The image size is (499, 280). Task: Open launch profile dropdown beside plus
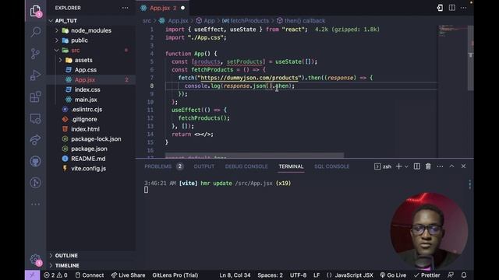(x=406, y=166)
